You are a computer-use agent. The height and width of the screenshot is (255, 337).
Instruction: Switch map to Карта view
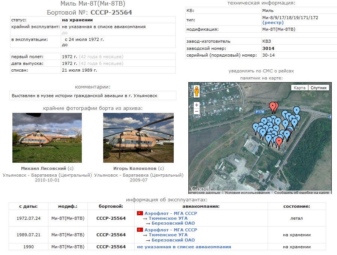(x=299, y=88)
